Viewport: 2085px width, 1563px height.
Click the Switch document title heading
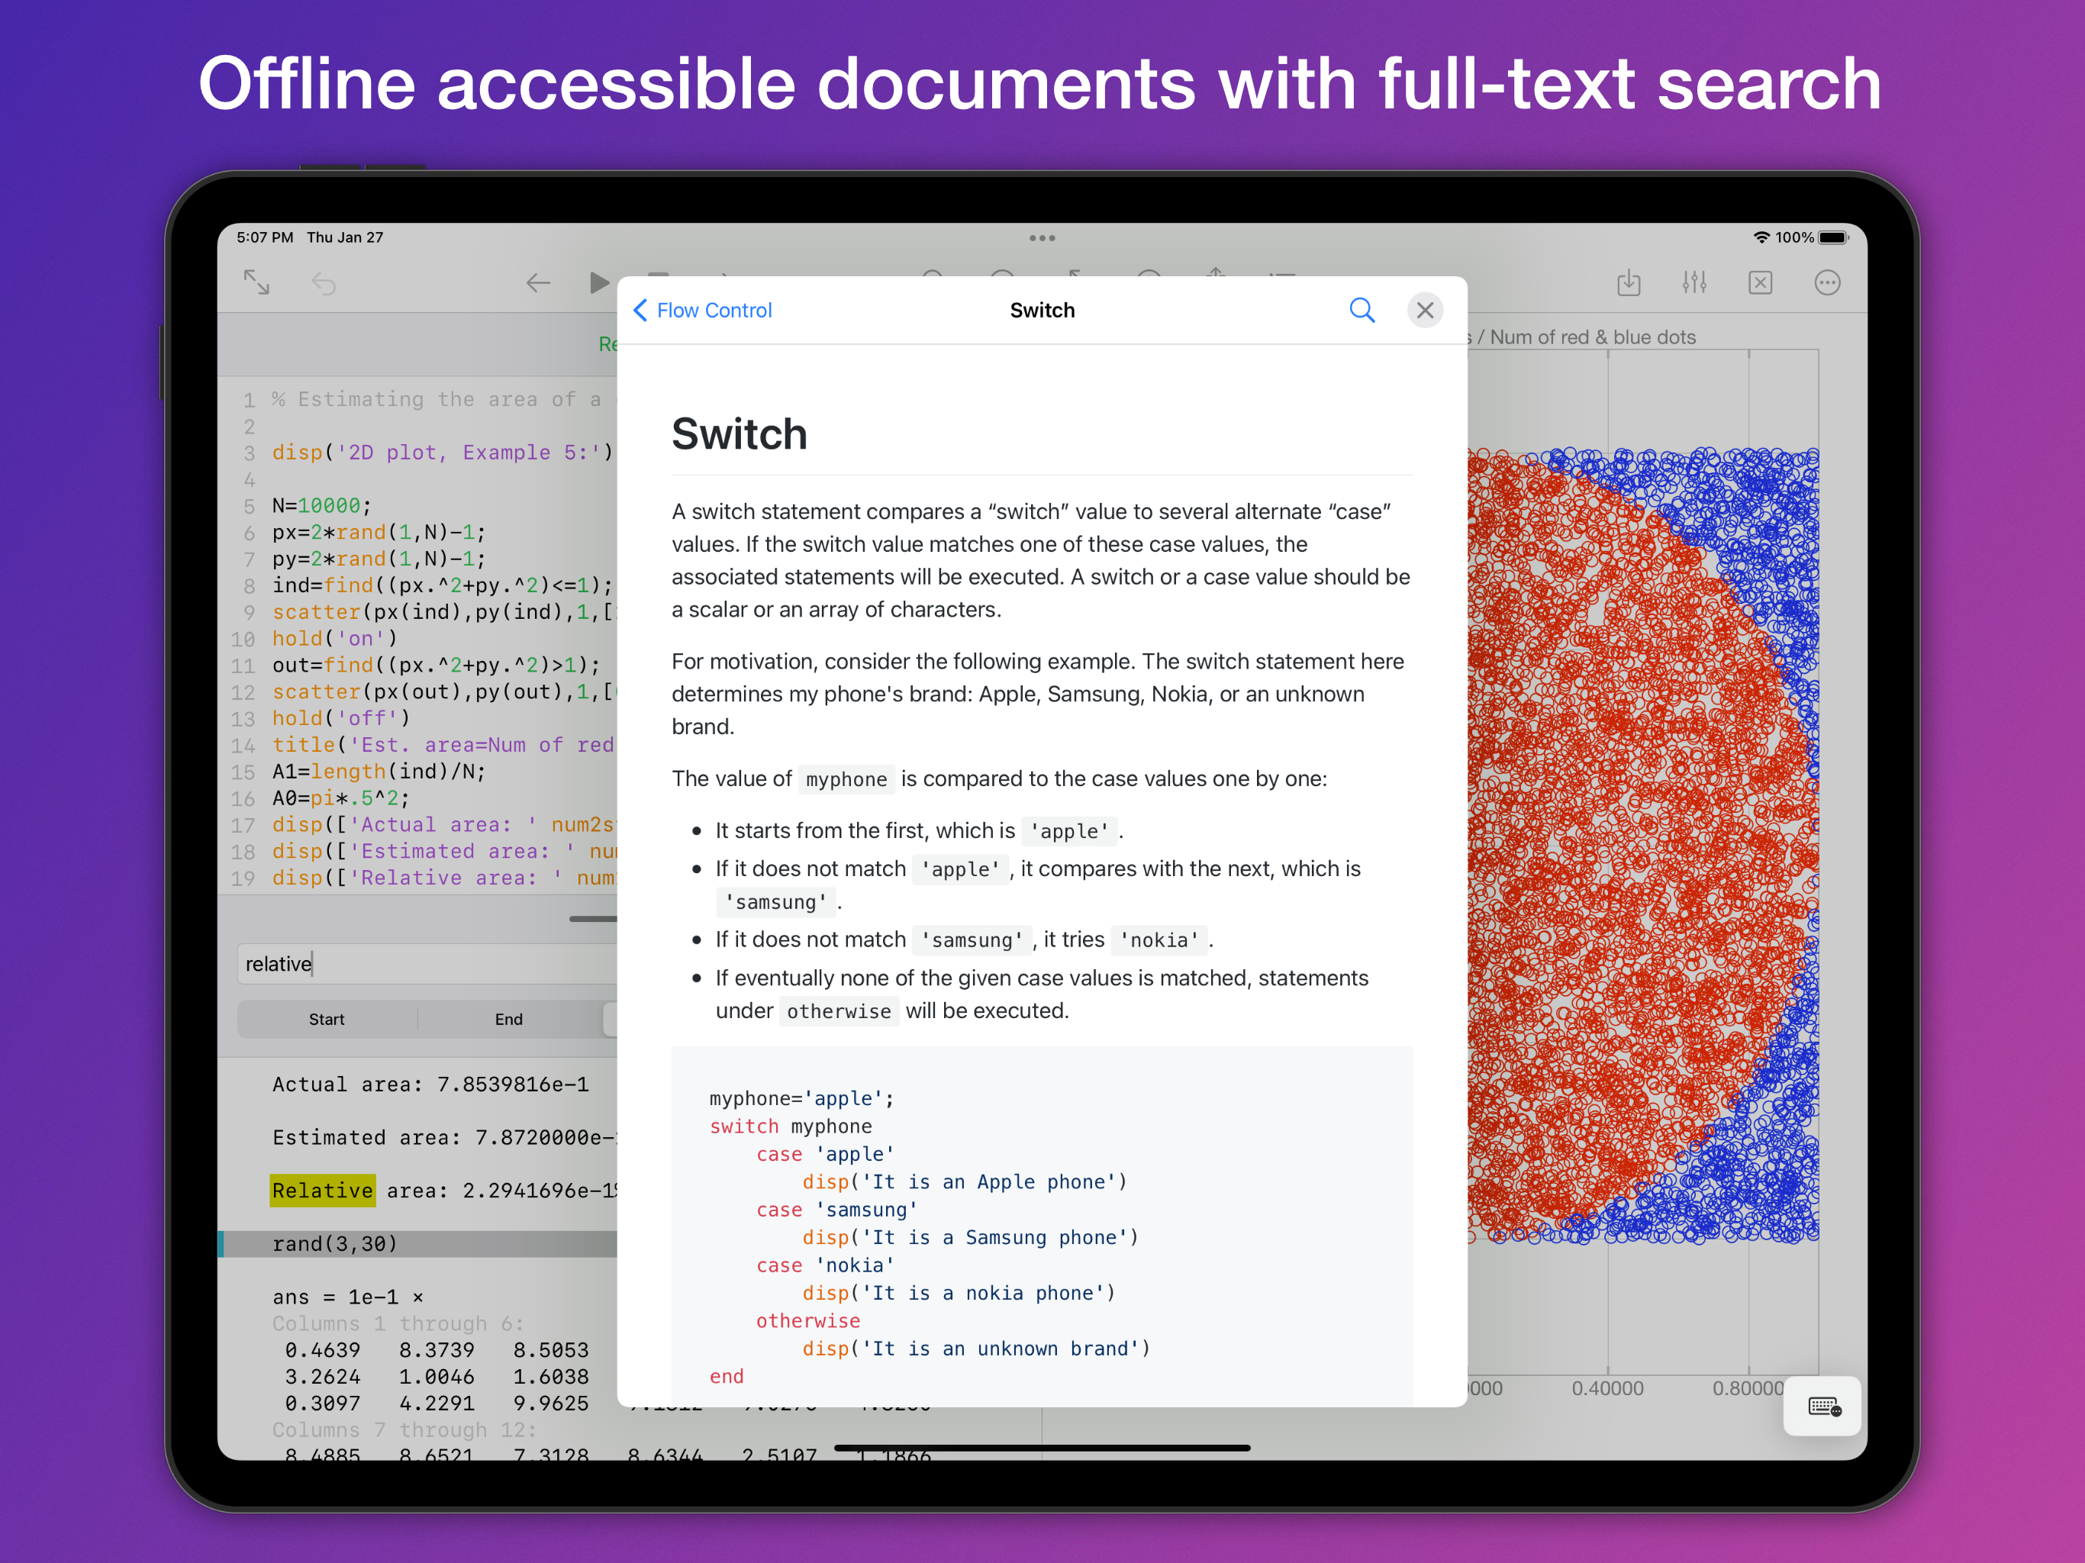pos(739,434)
